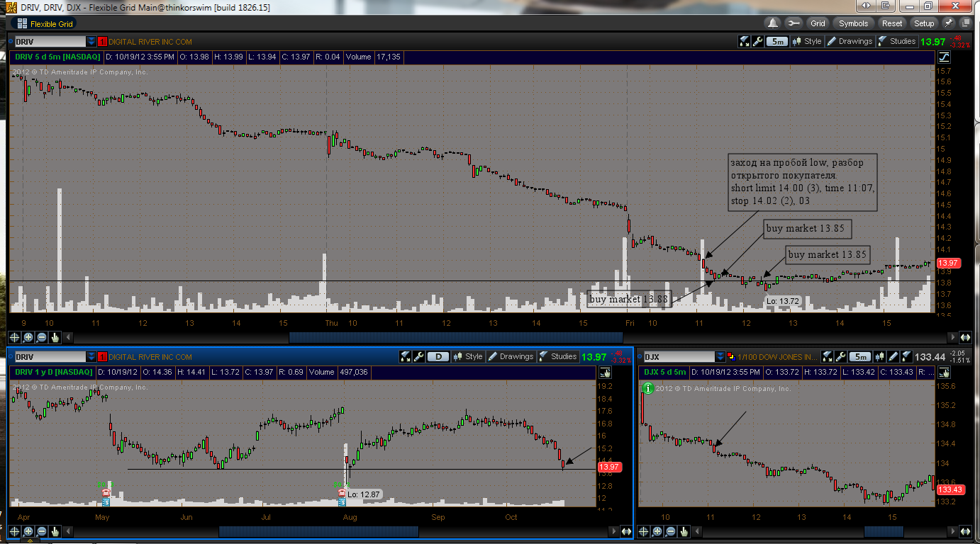This screenshot has width=980, height=544.
Task: Open the Drawings menu in top DRIV chart
Action: point(850,41)
